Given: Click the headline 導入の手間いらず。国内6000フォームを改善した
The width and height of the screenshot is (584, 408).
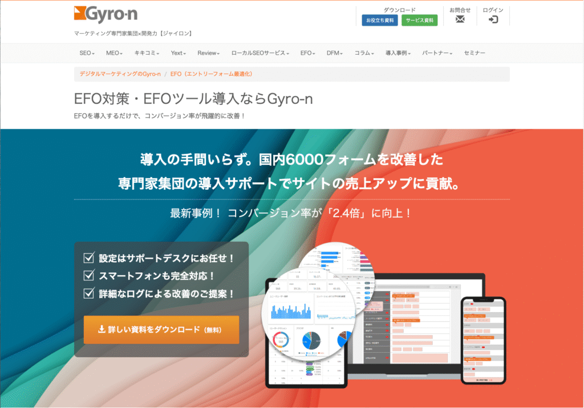Looking at the screenshot, I should 291,160.
